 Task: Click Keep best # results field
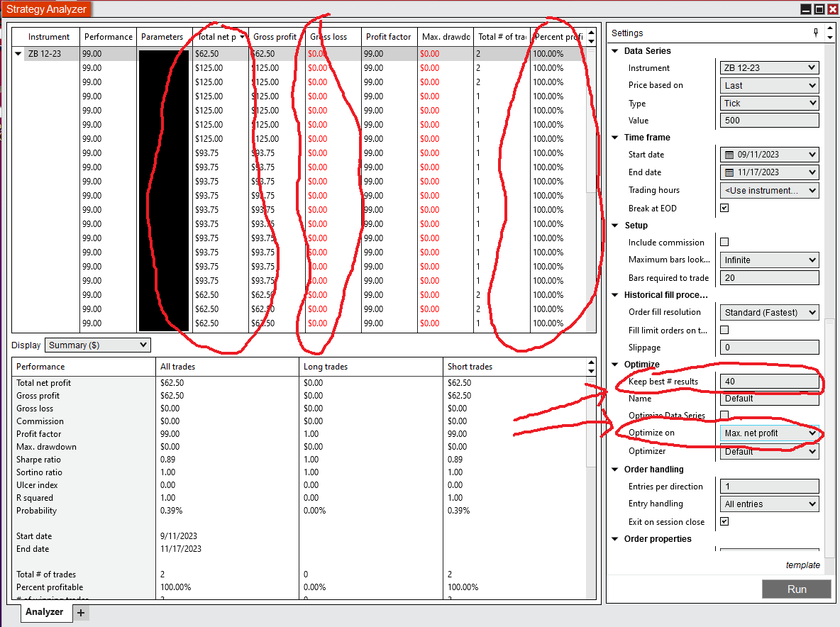coord(769,381)
